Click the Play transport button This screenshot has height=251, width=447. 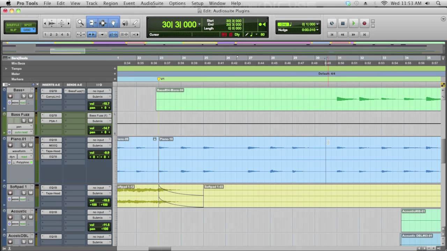(x=353, y=23)
